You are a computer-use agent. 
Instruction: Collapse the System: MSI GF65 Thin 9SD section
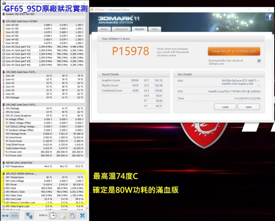[3, 14]
